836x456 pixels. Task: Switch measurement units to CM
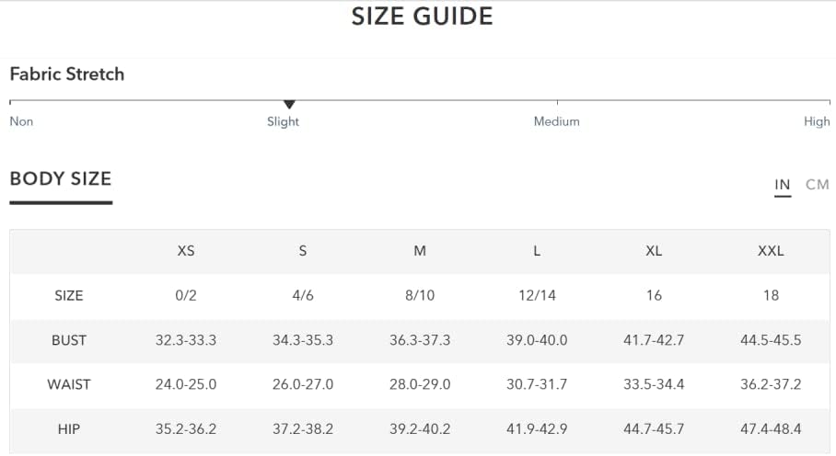click(817, 185)
